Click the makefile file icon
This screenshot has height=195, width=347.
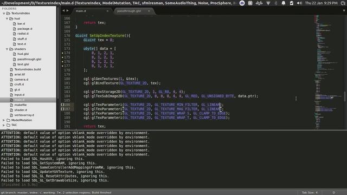11,105
